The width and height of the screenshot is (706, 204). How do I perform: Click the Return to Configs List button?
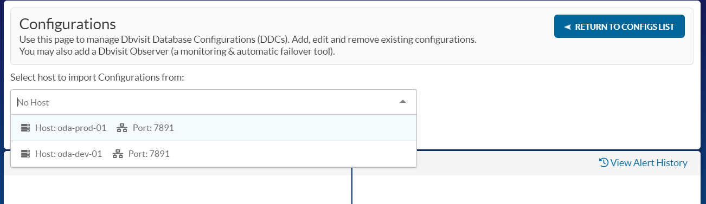[619, 27]
